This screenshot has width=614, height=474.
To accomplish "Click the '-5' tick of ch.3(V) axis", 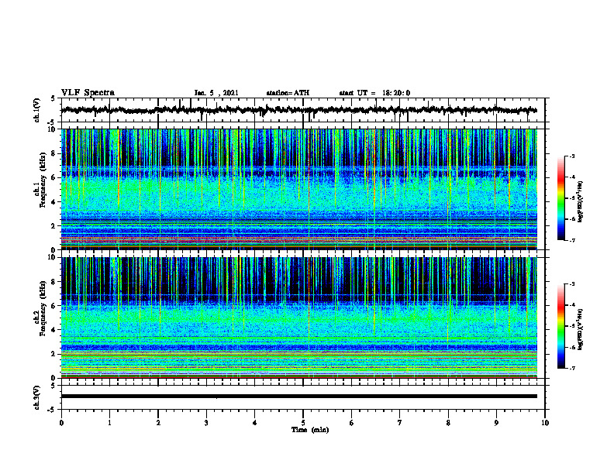I will tap(52, 410).
